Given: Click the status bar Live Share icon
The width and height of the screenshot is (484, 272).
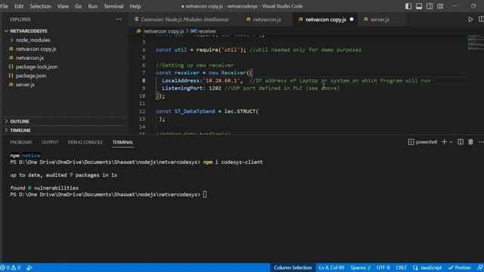Looking at the screenshot, I should pos(29,267).
